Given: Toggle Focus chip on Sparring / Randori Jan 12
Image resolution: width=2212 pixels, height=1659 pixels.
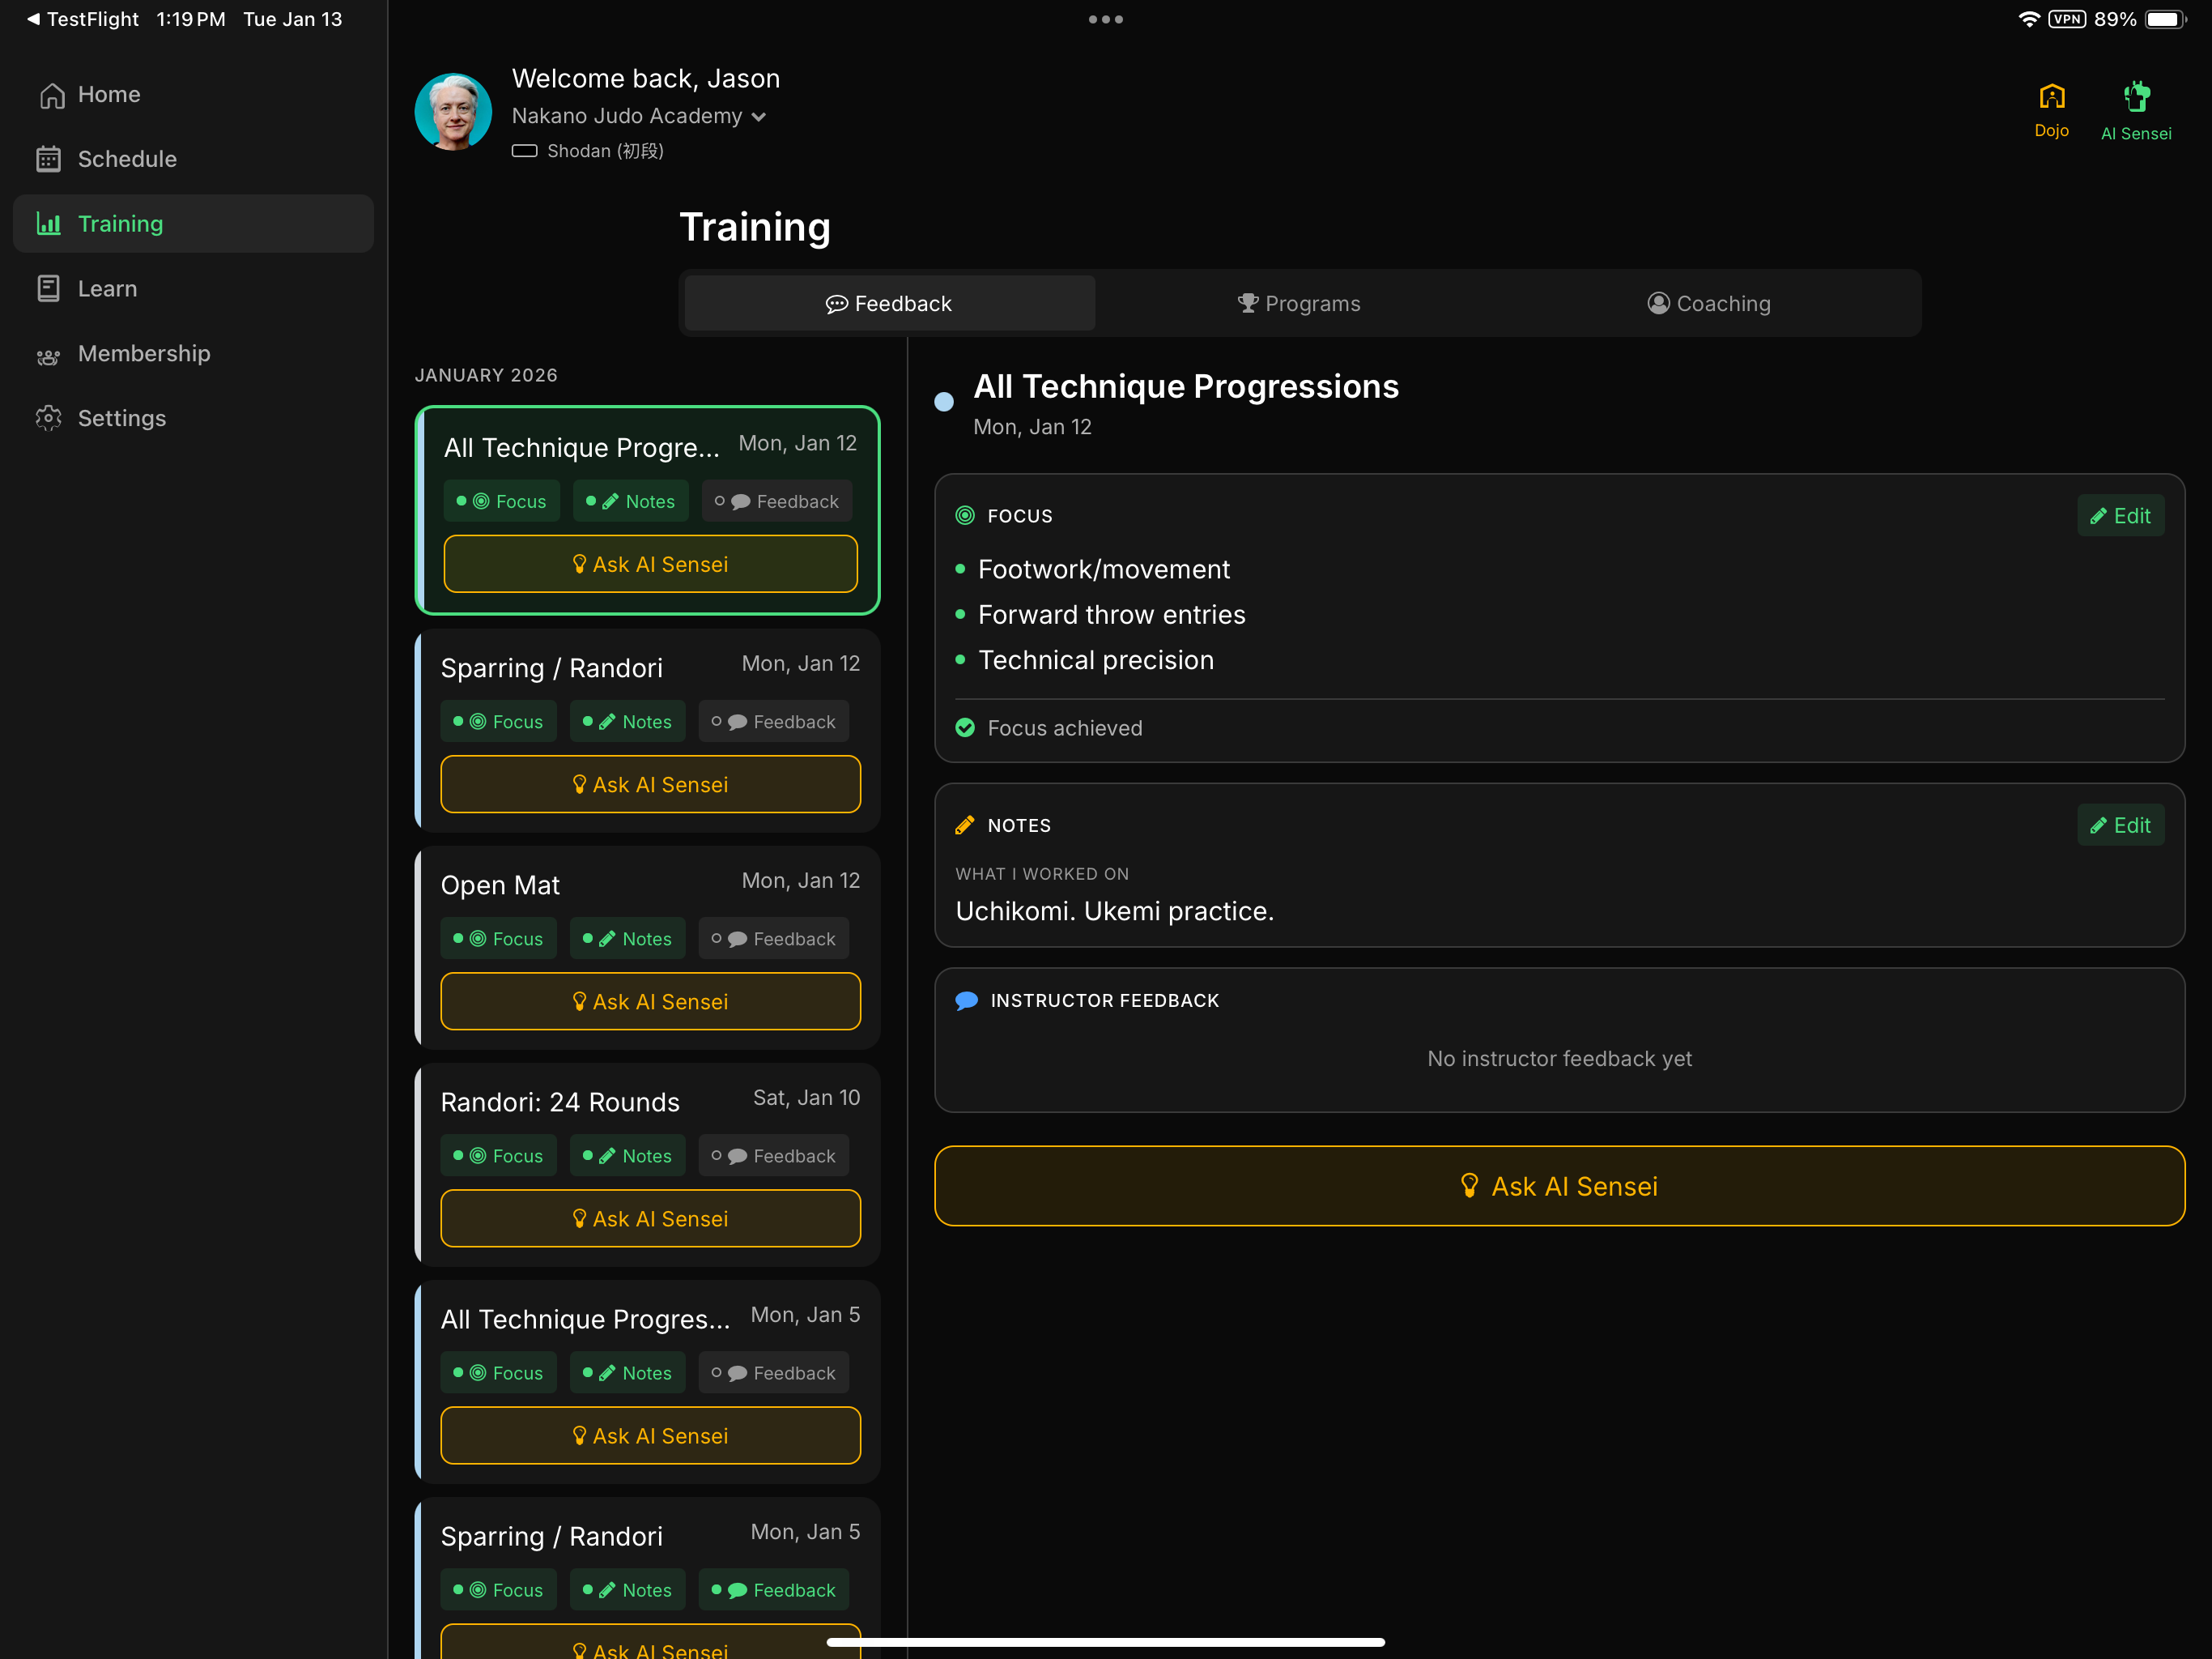Looking at the screenshot, I should point(498,722).
